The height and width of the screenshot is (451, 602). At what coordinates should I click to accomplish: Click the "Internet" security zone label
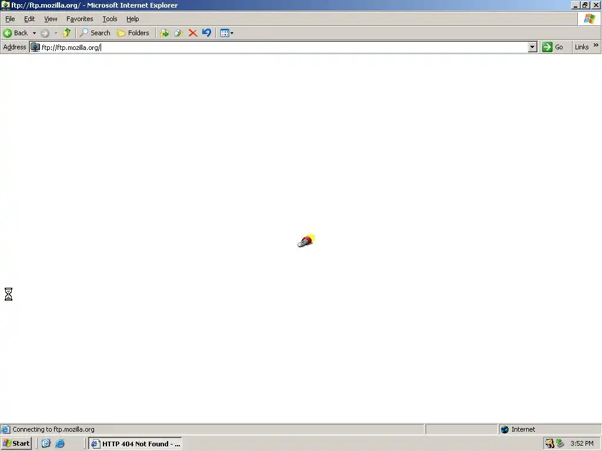(523, 429)
